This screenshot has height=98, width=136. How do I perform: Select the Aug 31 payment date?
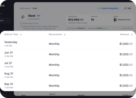pos(9,73)
